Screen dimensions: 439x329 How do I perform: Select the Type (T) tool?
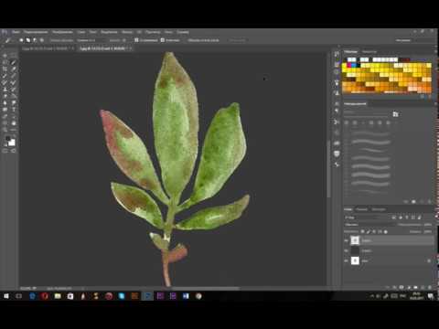pos(14,110)
